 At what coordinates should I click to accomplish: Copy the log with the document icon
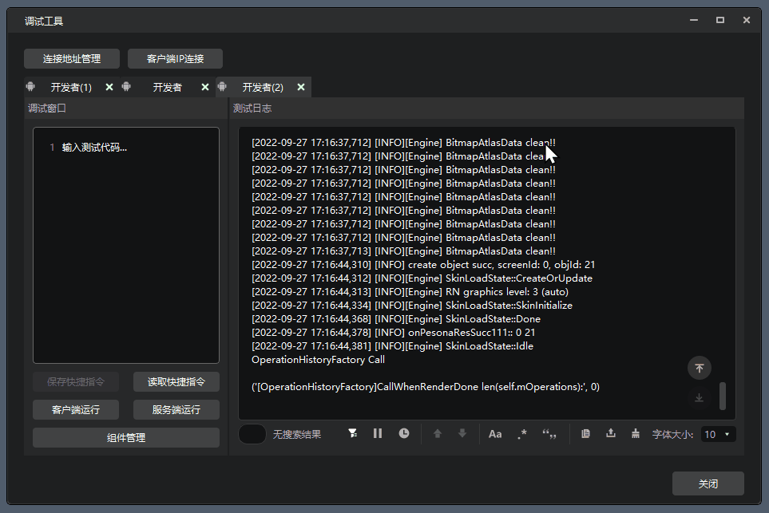pos(585,433)
